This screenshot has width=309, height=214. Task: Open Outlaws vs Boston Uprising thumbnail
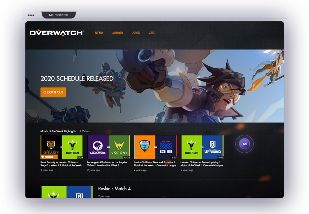tap(202, 147)
